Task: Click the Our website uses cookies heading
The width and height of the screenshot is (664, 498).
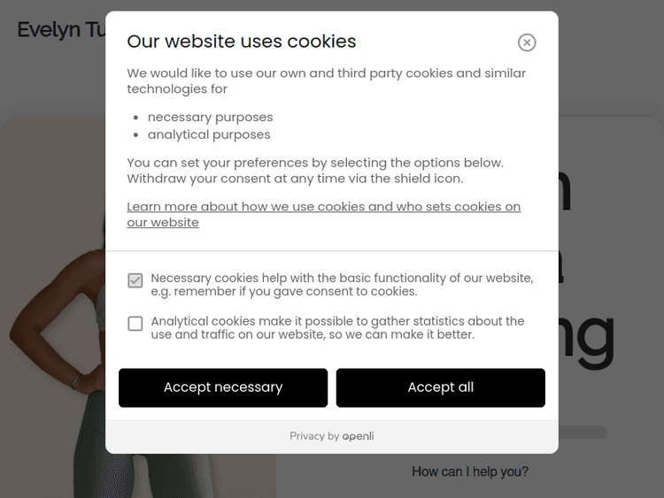Action: point(241,42)
